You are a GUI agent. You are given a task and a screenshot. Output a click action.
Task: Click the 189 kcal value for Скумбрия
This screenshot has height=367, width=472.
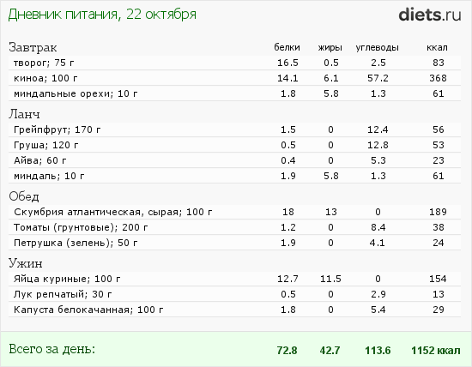[438, 212]
